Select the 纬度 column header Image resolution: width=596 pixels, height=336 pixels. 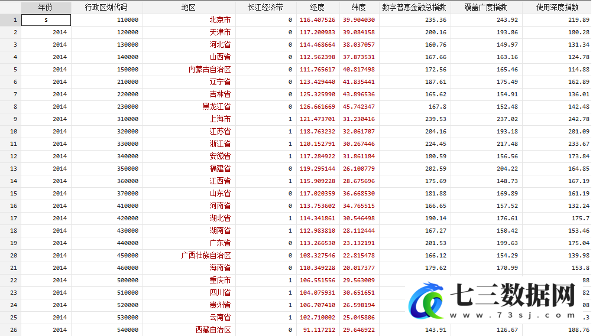tap(358, 7)
